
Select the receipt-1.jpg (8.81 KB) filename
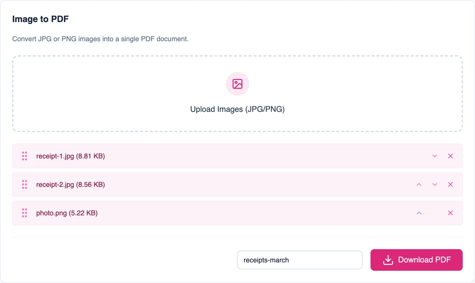coord(70,156)
